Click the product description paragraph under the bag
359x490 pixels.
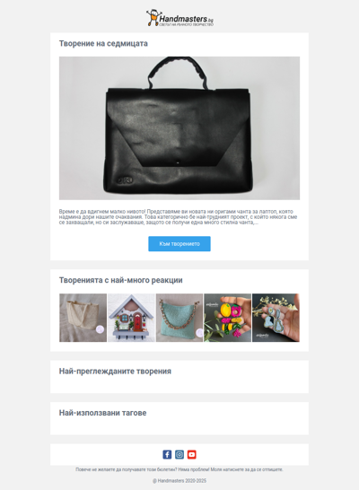pos(178,217)
